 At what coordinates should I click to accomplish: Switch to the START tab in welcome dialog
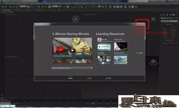coord(89,78)
